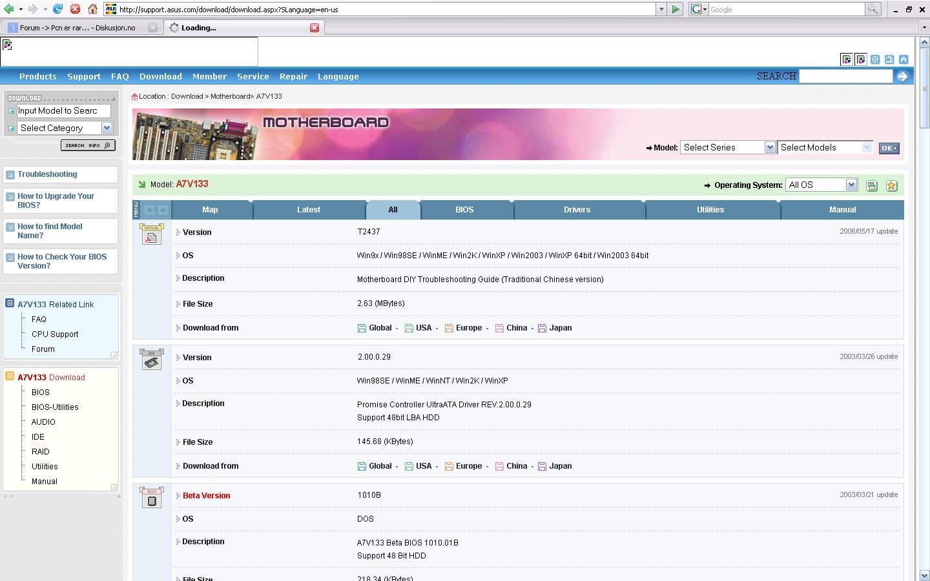Click the BIOS chip icon beside Beta Version
The width and height of the screenshot is (930, 581).
pos(152,498)
